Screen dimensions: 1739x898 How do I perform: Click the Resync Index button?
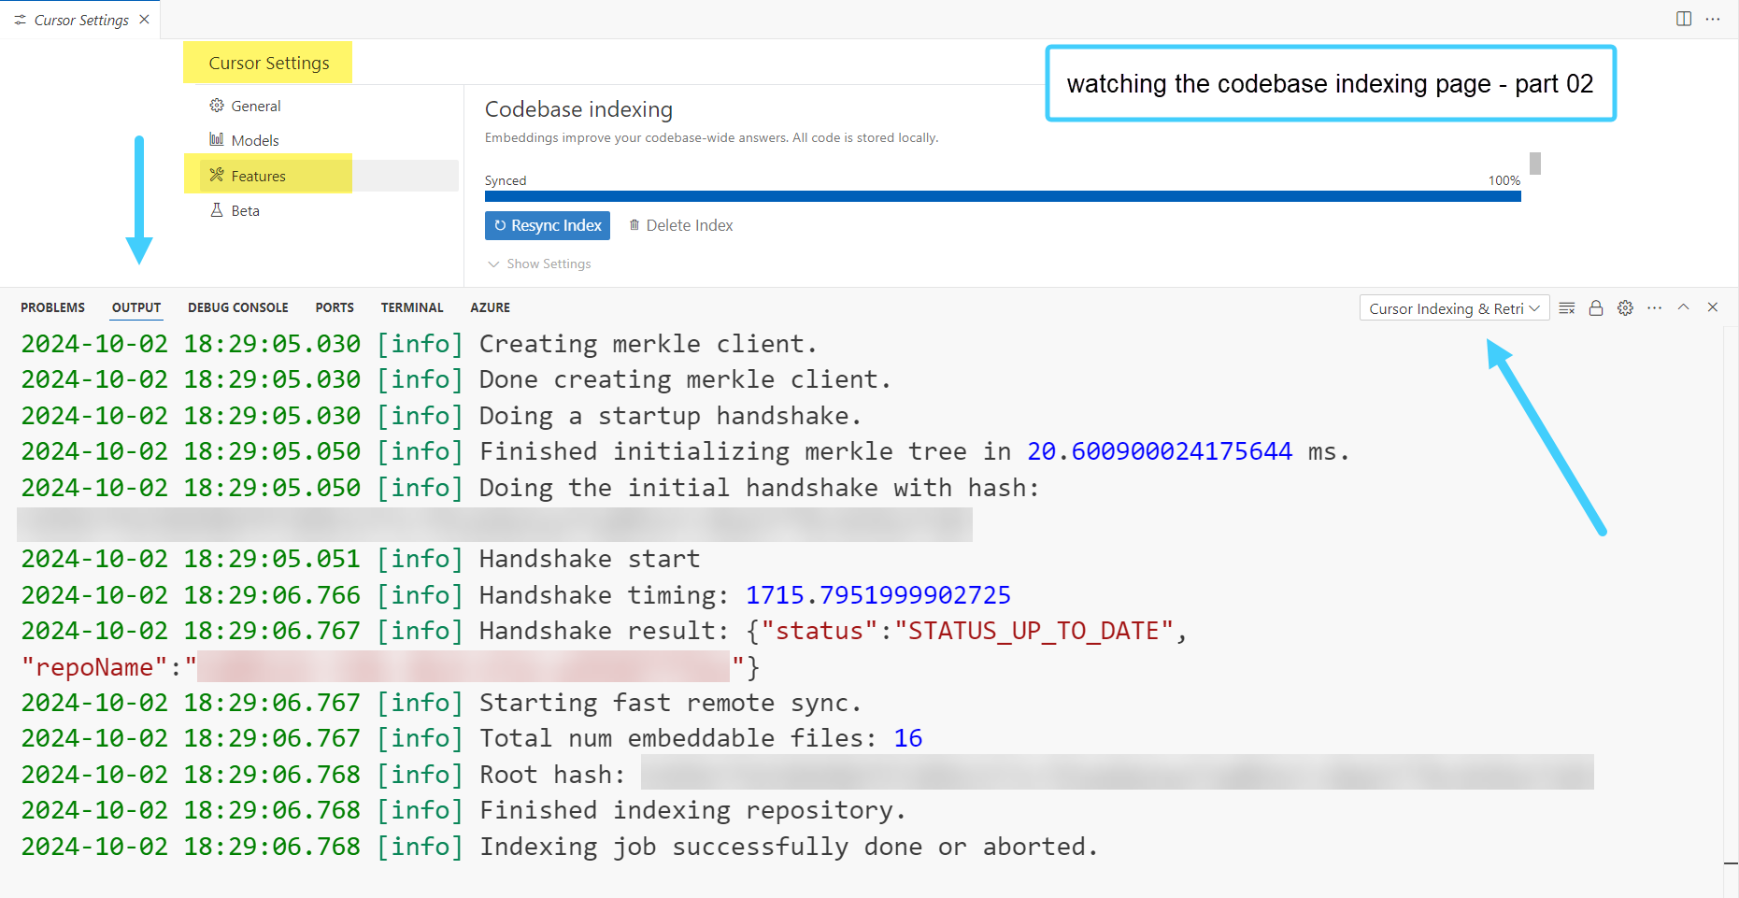click(x=548, y=225)
